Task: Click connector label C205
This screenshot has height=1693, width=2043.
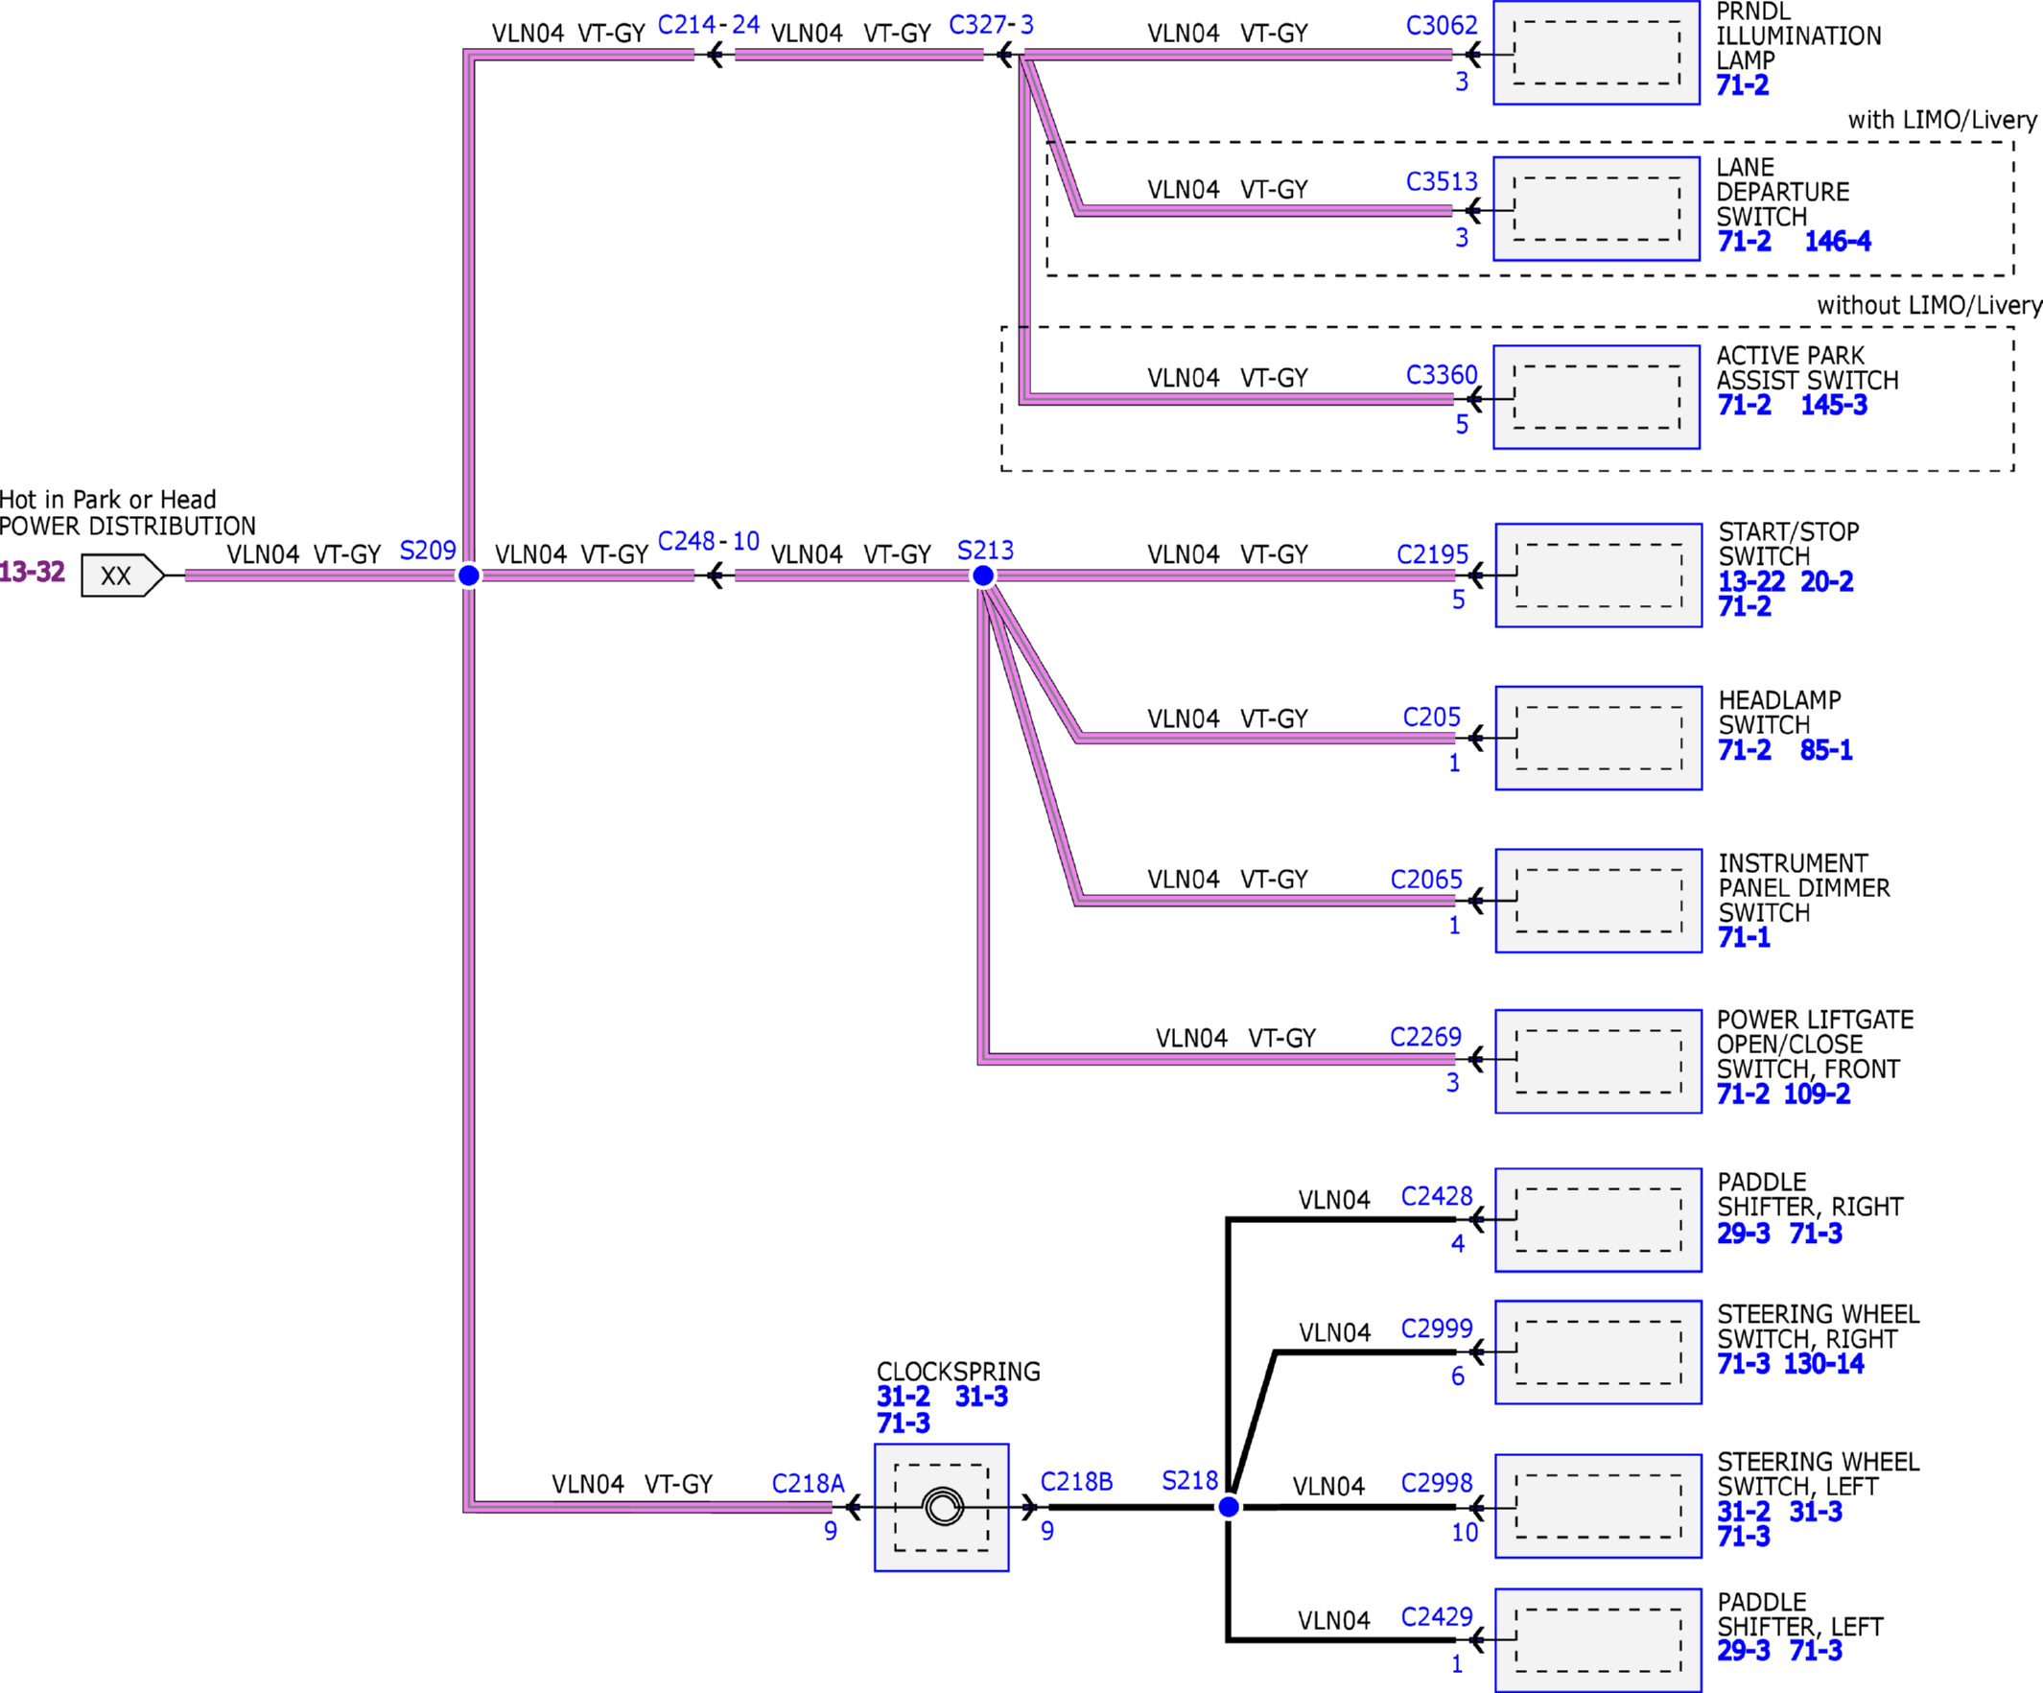Action: (x=1431, y=717)
